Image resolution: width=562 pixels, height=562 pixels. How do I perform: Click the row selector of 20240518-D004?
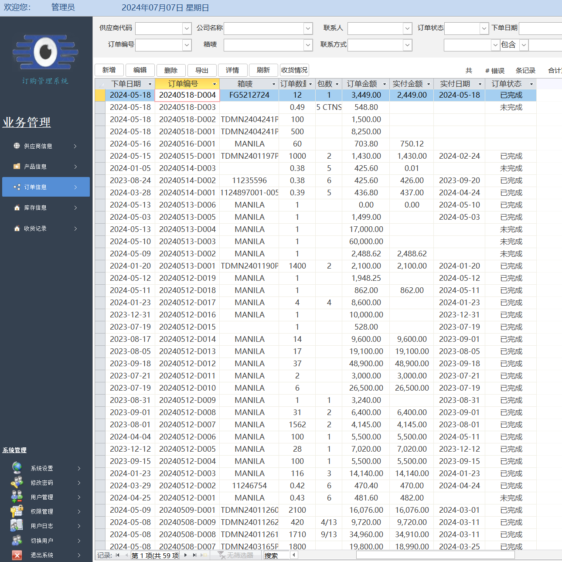100,95
